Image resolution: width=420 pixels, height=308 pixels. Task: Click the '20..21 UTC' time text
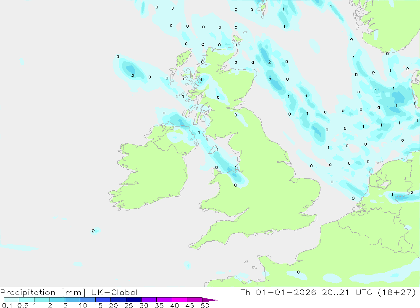tap(347, 292)
